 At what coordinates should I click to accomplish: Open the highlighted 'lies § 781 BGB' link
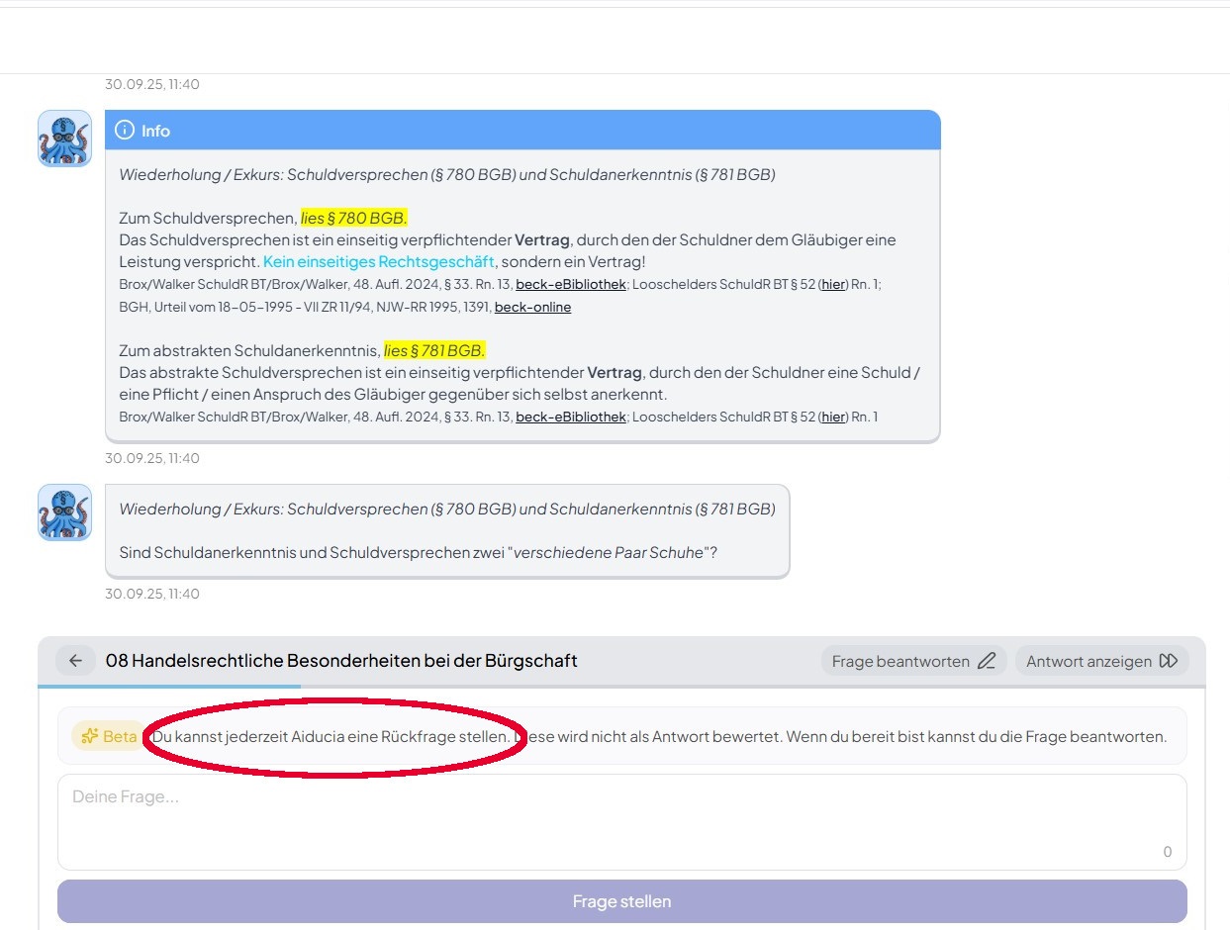[434, 350]
